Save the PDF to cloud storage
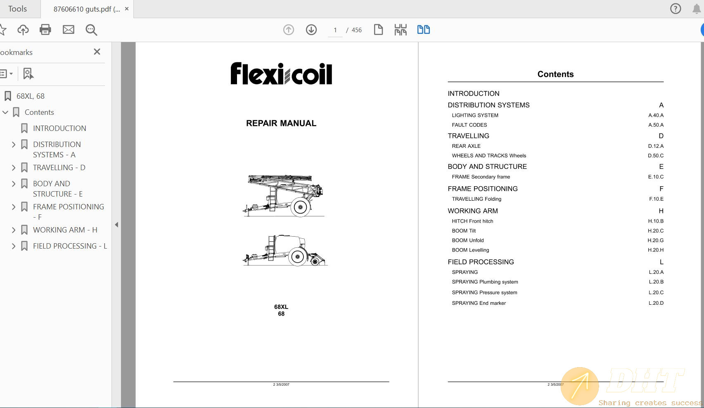 (23, 29)
